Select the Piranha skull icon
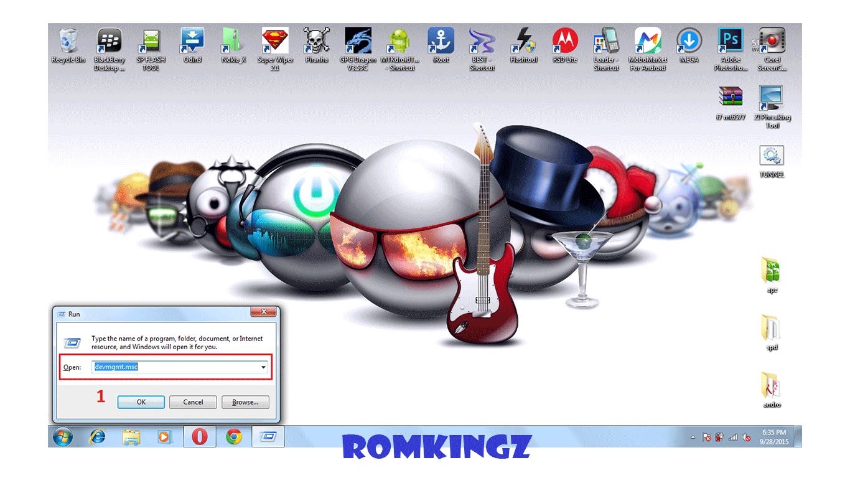The width and height of the screenshot is (850, 478). (x=316, y=45)
